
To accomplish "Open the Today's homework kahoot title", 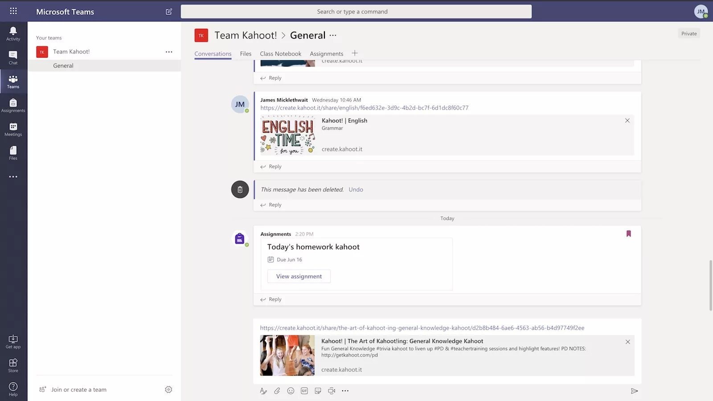I will point(313,247).
